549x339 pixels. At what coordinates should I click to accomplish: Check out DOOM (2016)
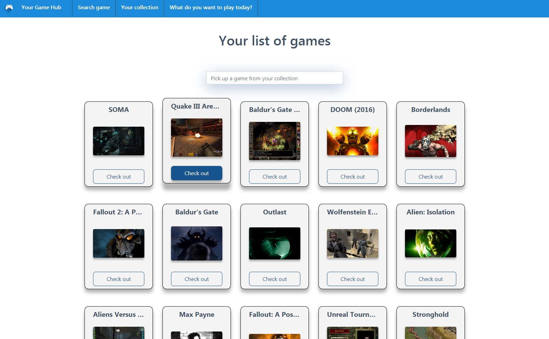[353, 176]
